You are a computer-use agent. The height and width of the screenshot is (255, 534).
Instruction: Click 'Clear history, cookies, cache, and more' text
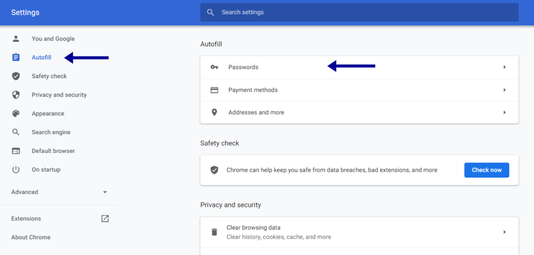coord(278,237)
